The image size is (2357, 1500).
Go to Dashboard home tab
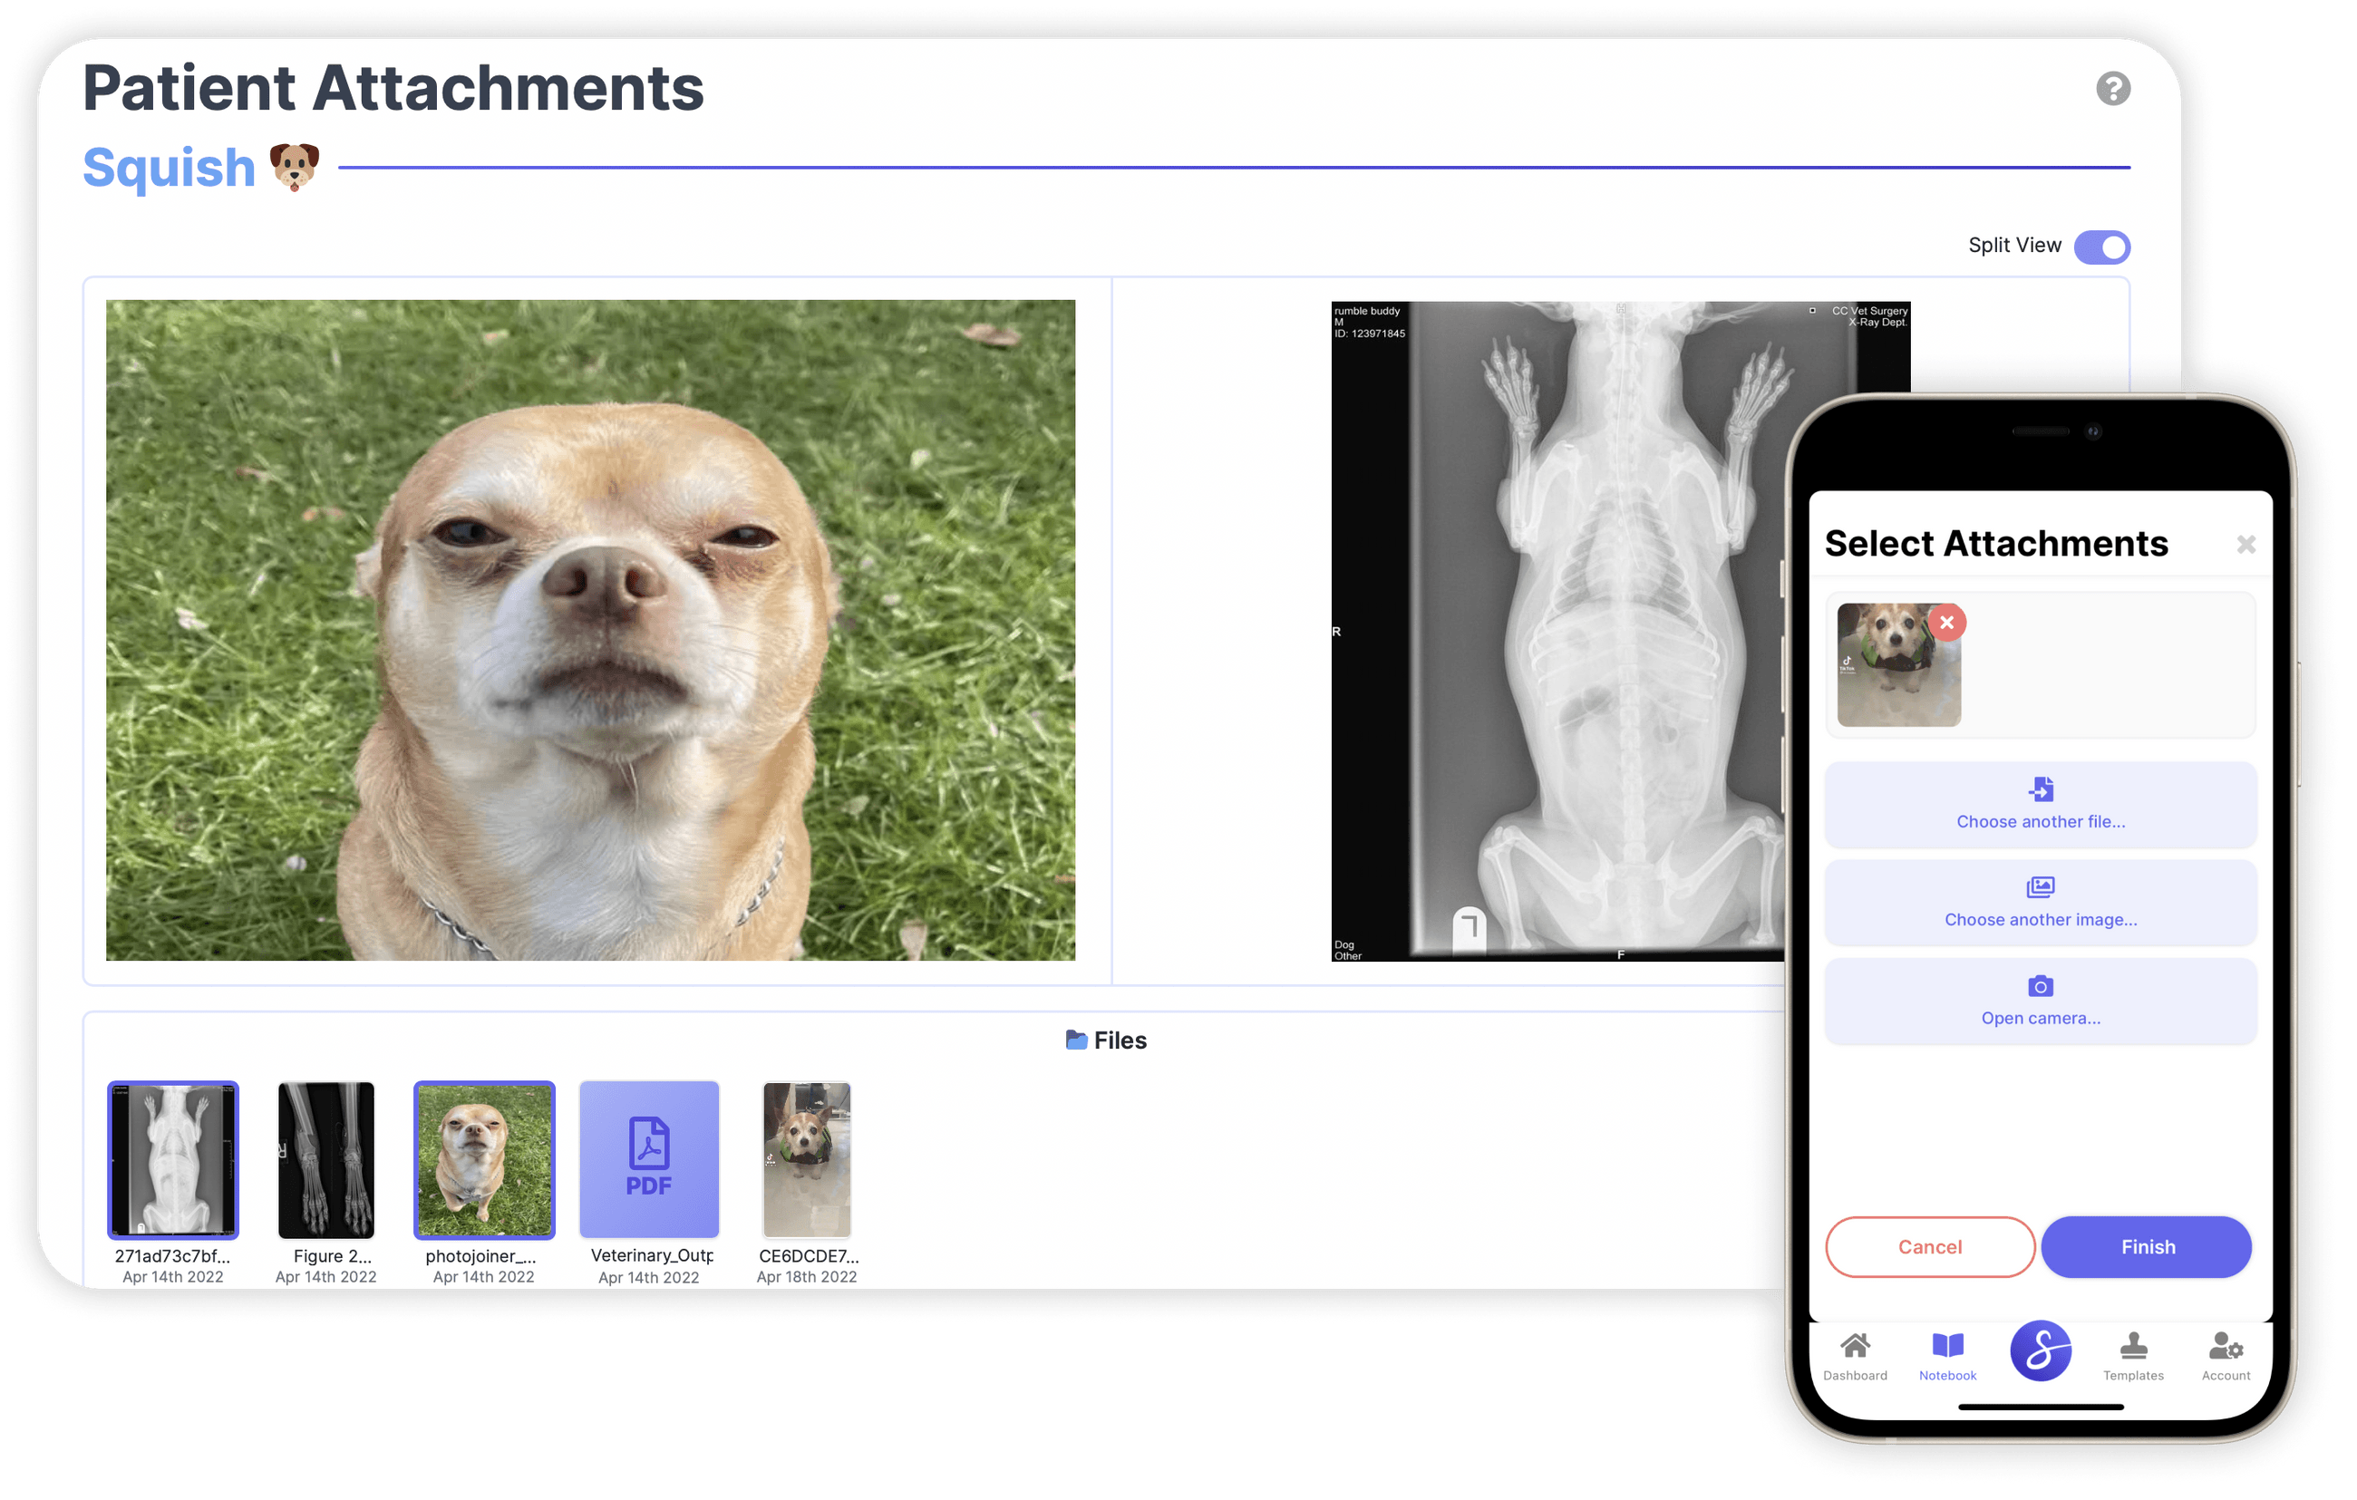[x=1854, y=1355]
